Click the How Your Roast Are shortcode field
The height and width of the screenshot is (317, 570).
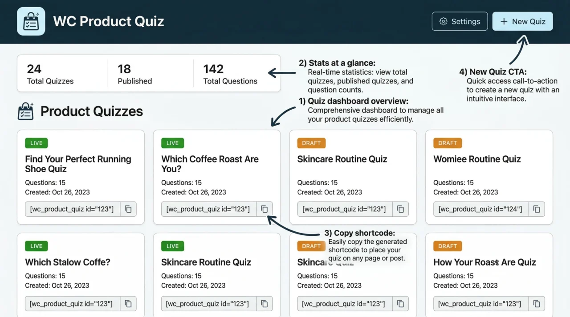(480, 304)
